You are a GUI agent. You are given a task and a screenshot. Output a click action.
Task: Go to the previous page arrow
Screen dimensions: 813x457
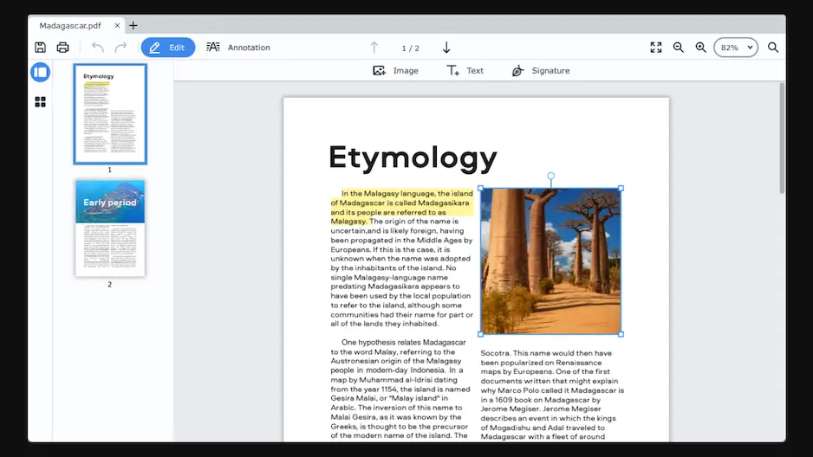click(374, 48)
